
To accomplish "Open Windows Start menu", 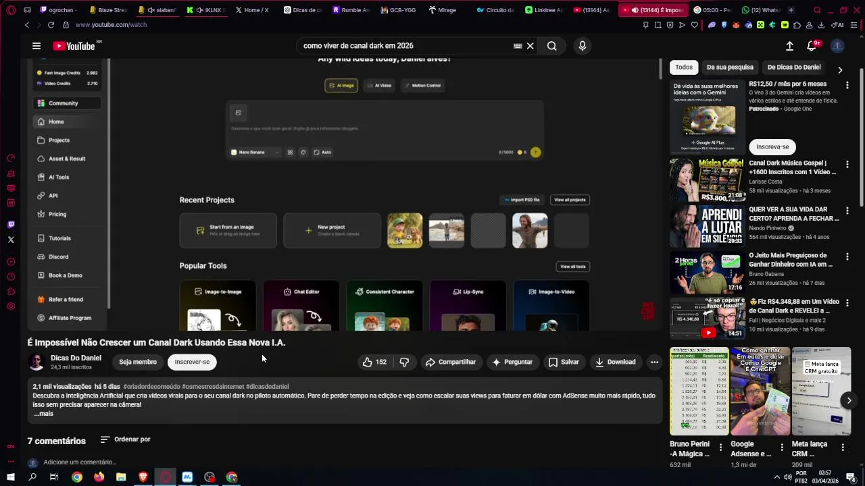I will pos(11,477).
